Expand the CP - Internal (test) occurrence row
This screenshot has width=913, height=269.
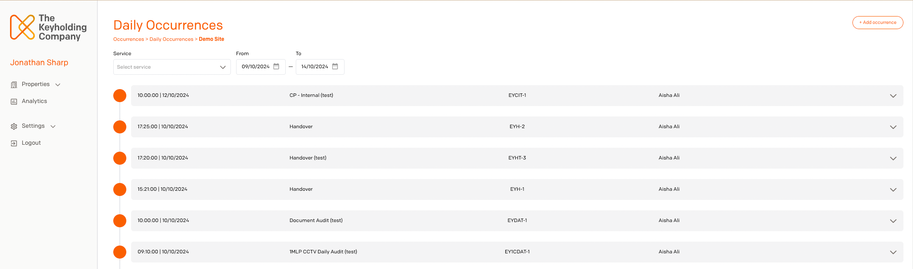[x=893, y=96]
